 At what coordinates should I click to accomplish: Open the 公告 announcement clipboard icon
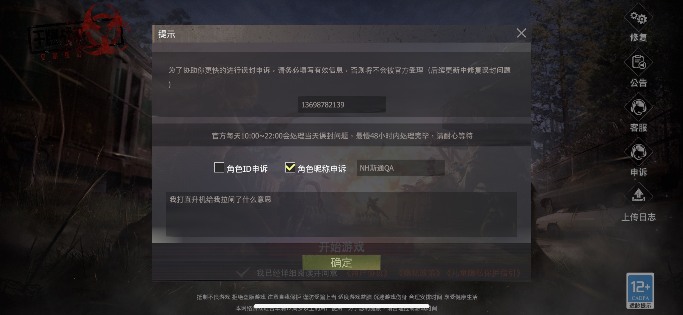pyautogui.click(x=638, y=62)
